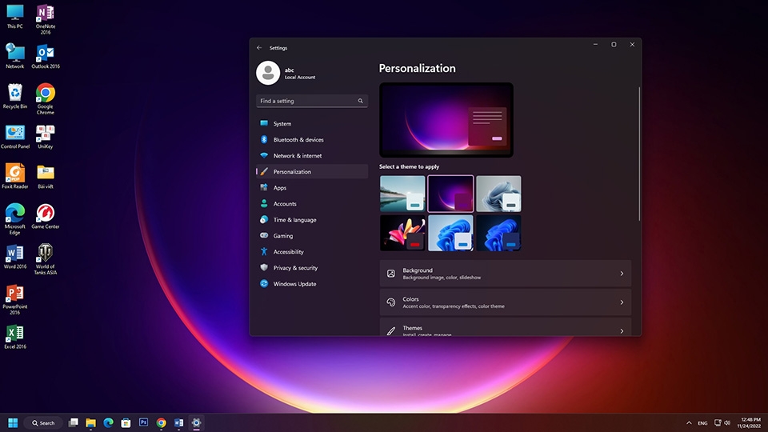Screen dimensions: 768x432
Task: Select Word 2016 desktop shortcut
Action: pos(14,257)
